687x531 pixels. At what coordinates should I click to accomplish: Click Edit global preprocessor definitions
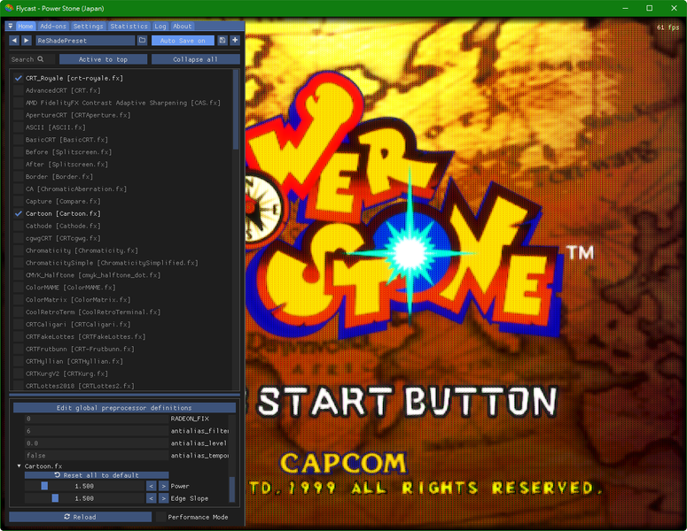[x=124, y=408]
